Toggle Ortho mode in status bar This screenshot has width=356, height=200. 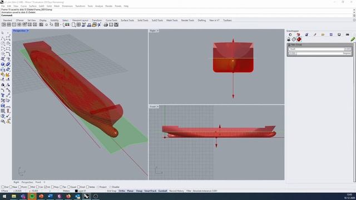pos(122,191)
